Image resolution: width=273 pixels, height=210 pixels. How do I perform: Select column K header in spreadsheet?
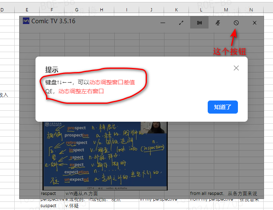click(176, 10)
